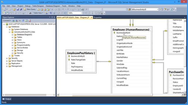Screen dimensions: 188x105
Task: Click the Filter icon in Object Explorer
Action: [23, 21]
